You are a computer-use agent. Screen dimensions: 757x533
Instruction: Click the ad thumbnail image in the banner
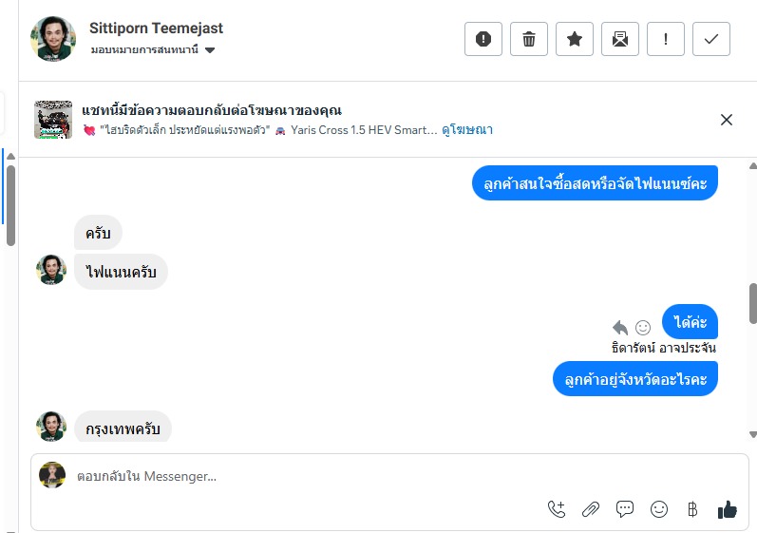coord(54,120)
